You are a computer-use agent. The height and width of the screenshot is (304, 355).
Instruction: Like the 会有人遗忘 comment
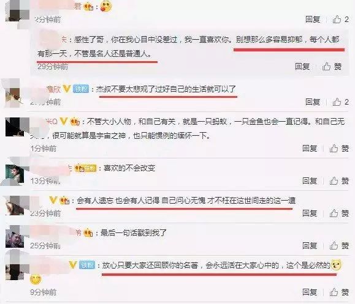coord(339,213)
